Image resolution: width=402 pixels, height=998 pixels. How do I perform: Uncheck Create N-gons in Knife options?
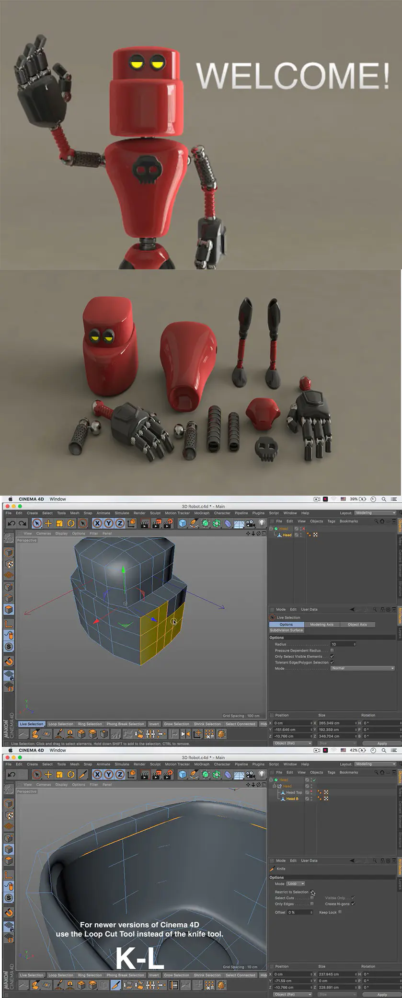pos(353,904)
